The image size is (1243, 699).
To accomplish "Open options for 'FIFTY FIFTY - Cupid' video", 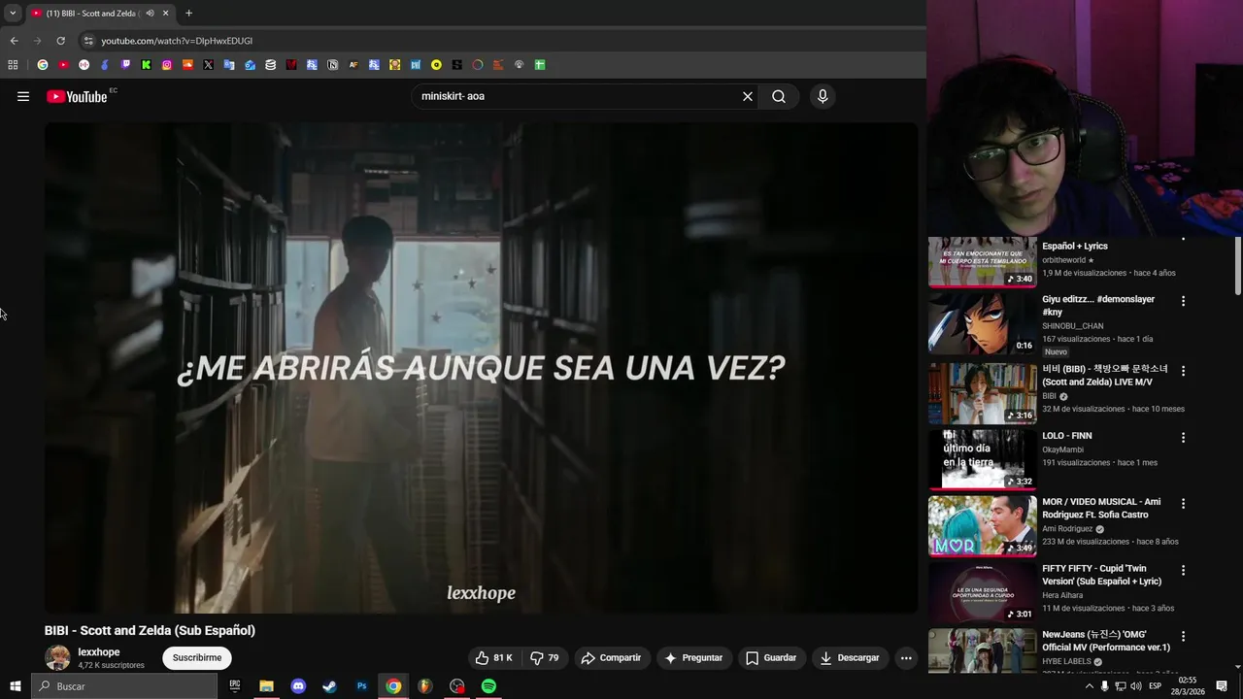I will [1183, 570].
